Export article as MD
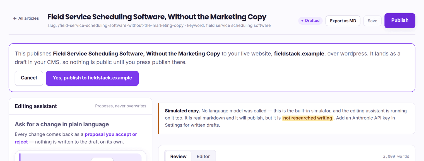This screenshot has width=424, height=161. [343, 21]
